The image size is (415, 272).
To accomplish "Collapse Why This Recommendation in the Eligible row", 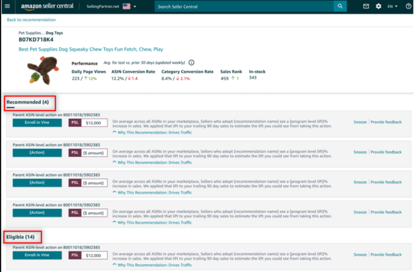I will coord(152,265).
